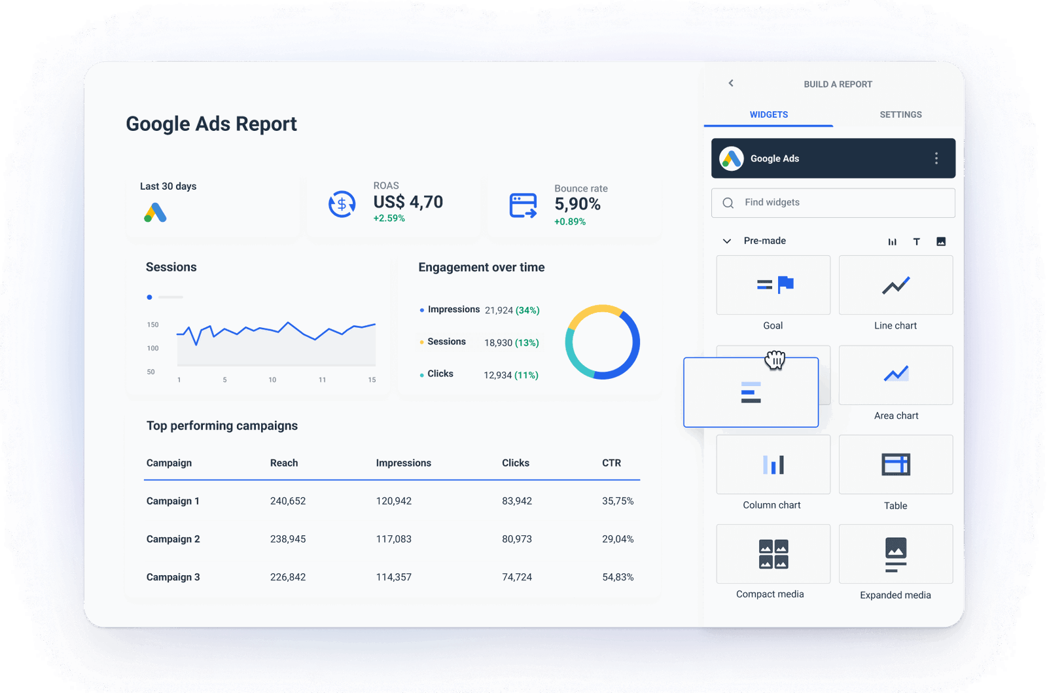
Task: Select the Line chart widget
Action: coord(895,285)
